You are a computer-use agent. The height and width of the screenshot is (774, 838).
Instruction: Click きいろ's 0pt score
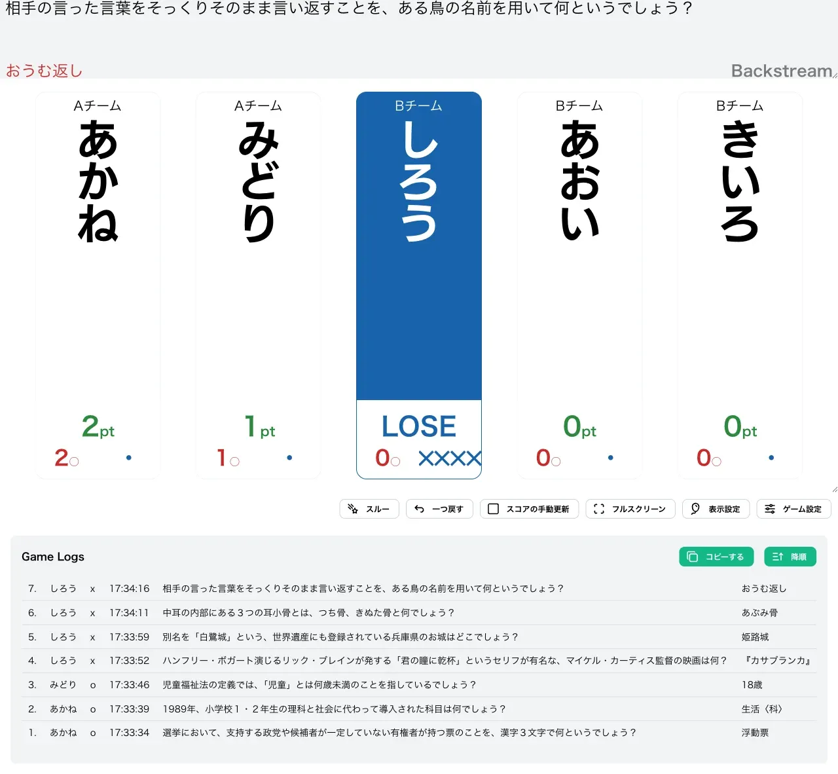tap(740, 427)
